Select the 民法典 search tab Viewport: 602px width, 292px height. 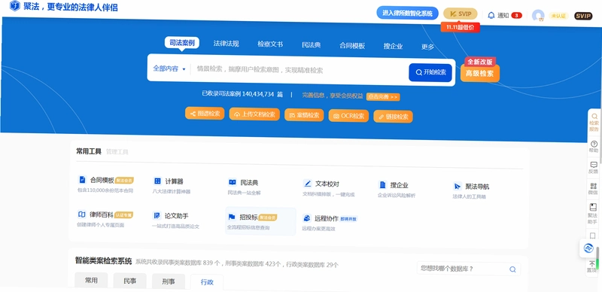click(x=312, y=45)
